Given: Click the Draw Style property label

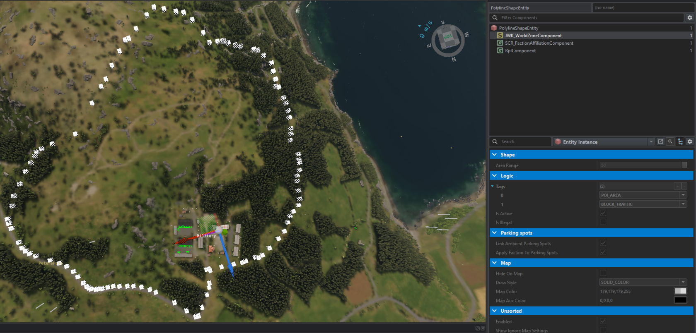Looking at the screenshot, I should 506,283.
